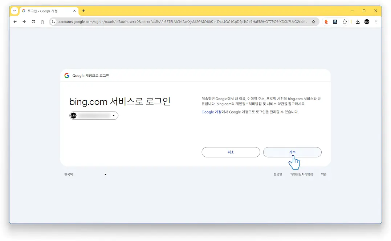This screenshot has width=391, height=241.
Task: Bookmark this page with the star icon
Action: pyautogui.click(x=313, y=21)
